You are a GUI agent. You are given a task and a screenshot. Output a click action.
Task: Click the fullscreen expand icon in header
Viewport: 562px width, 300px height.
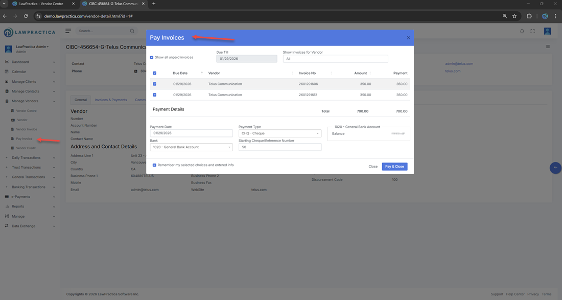coord(532,31)
